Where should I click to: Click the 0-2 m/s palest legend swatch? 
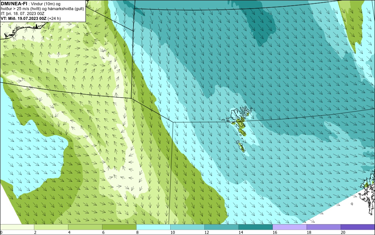(17, 227)
